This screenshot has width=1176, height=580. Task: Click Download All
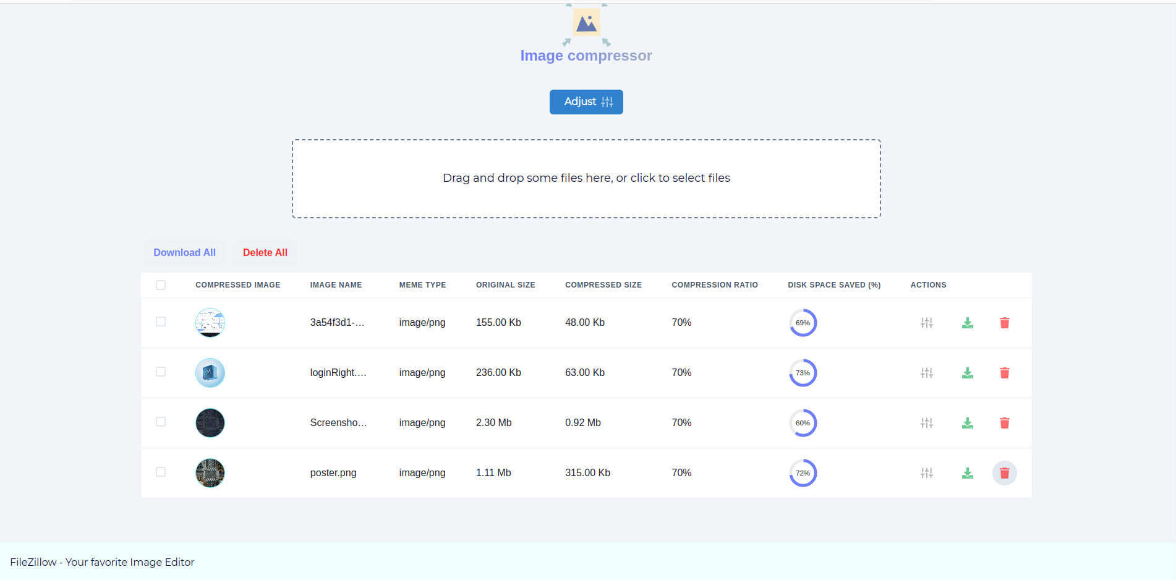click(184, 252)
